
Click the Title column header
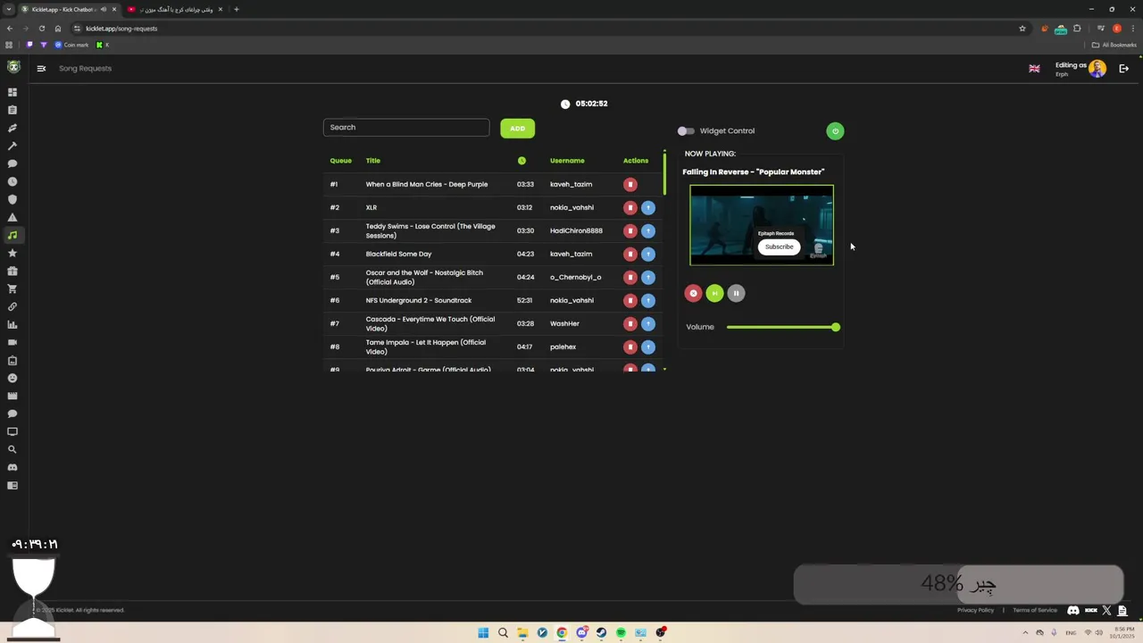coord(373,161)
